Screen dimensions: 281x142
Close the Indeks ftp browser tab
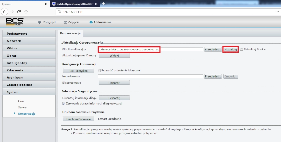click(96, 4)
